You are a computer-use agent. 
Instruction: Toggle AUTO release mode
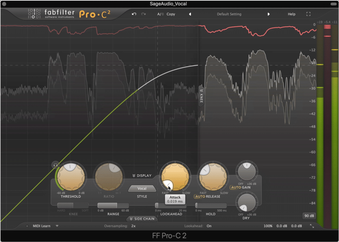point(200,196)
